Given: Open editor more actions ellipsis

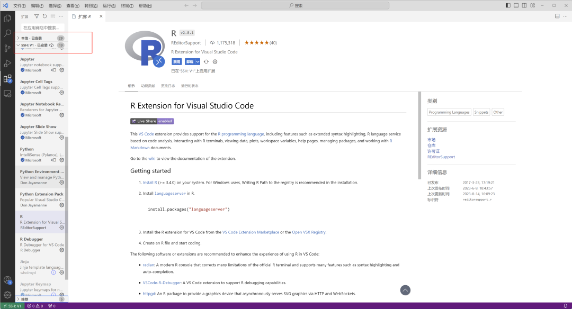Looking at the screenshot, I should pos(565,16).
